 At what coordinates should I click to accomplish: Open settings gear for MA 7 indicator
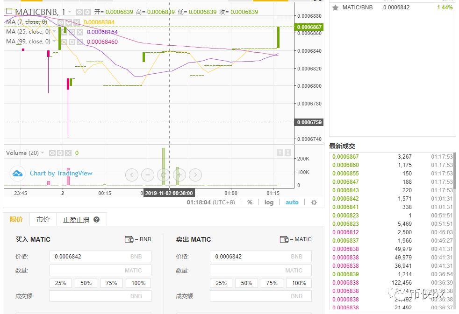coord(69,22)
